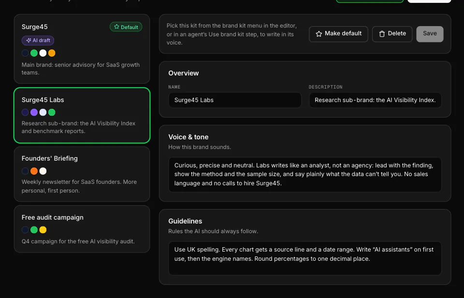The height and width of the screenshot is (298, 464).
Task: Click the DESCRIPTION field label
Action: tap(325, 87)
